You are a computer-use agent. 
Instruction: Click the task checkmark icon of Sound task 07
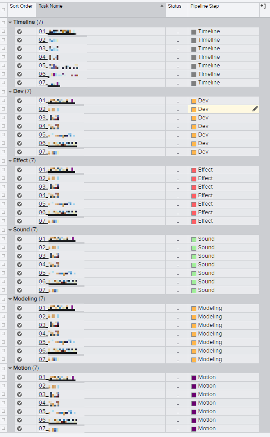pos(19,290)
